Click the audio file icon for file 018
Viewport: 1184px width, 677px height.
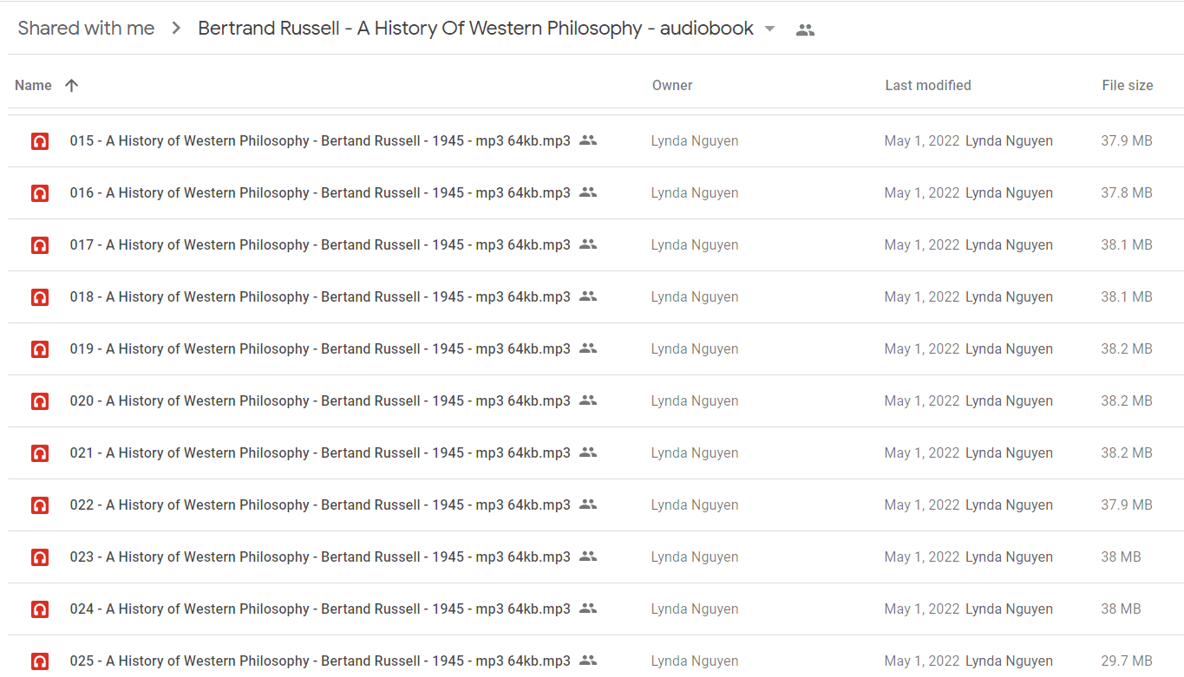40,297
